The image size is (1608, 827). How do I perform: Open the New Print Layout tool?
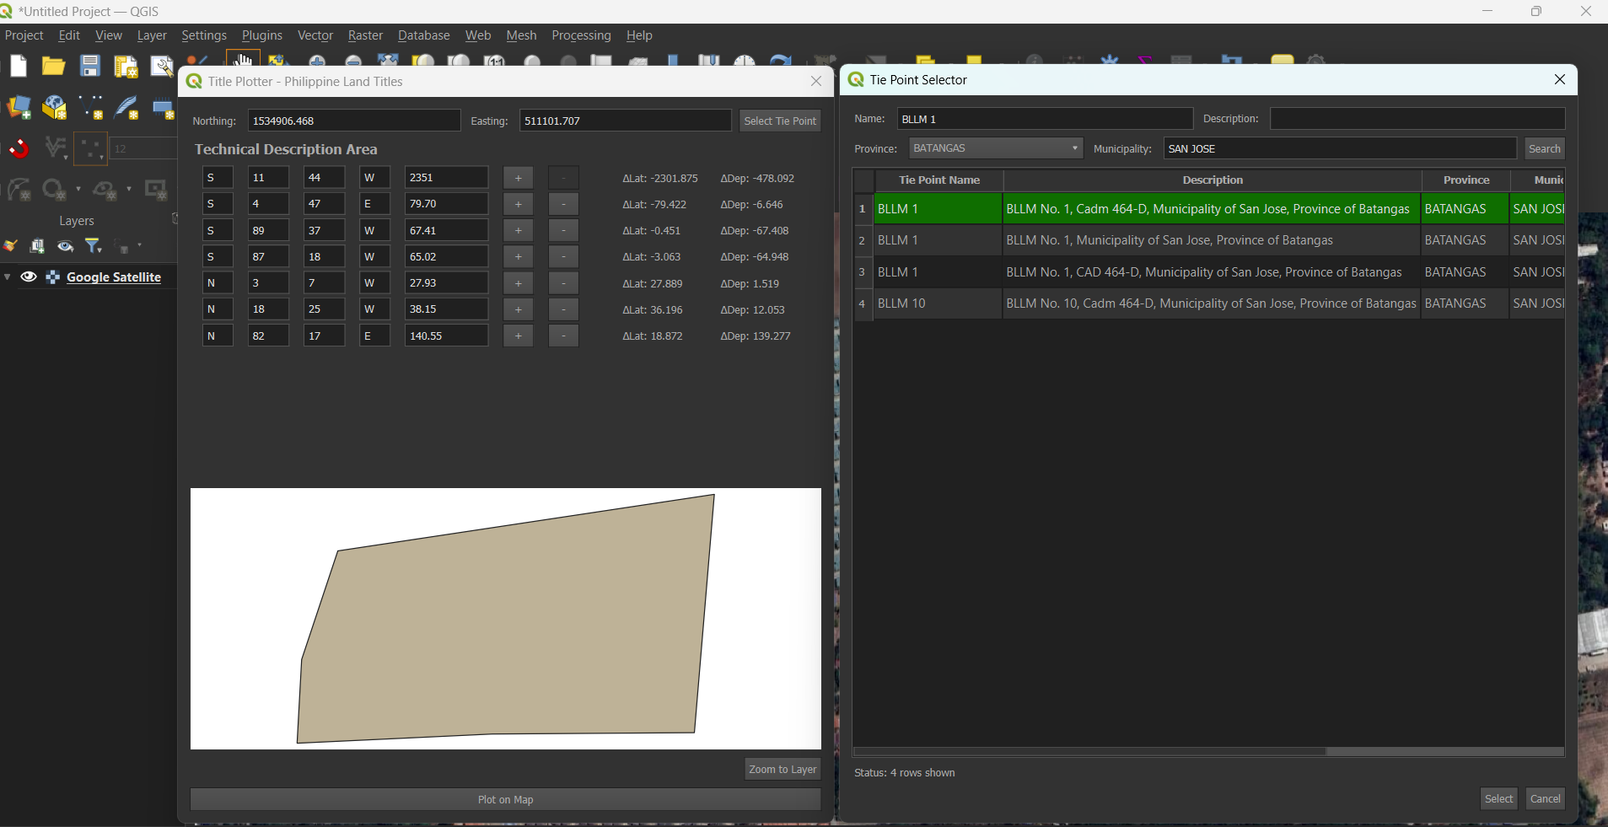[126, 67]
